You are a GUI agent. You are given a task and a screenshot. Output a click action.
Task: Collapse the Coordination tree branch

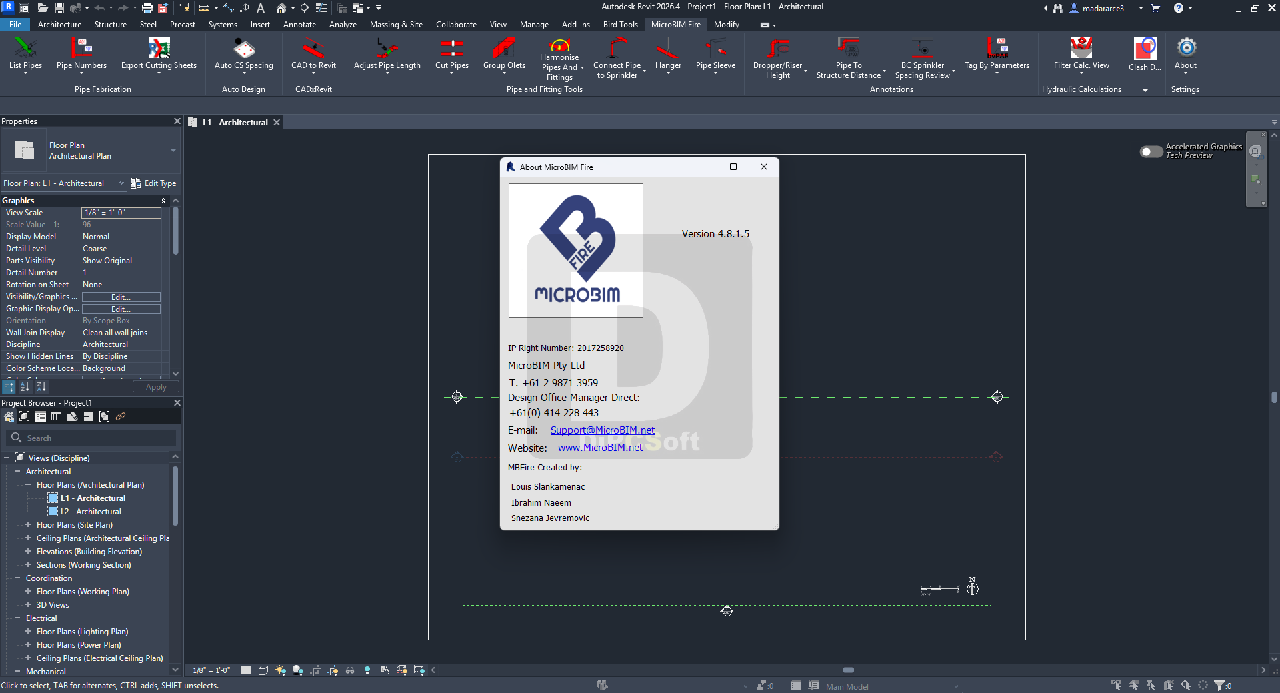pyautogui.click(x=17, y=578)
